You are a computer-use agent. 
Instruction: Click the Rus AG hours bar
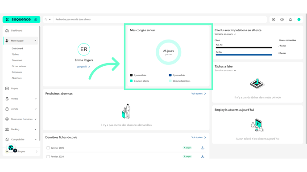244,48
